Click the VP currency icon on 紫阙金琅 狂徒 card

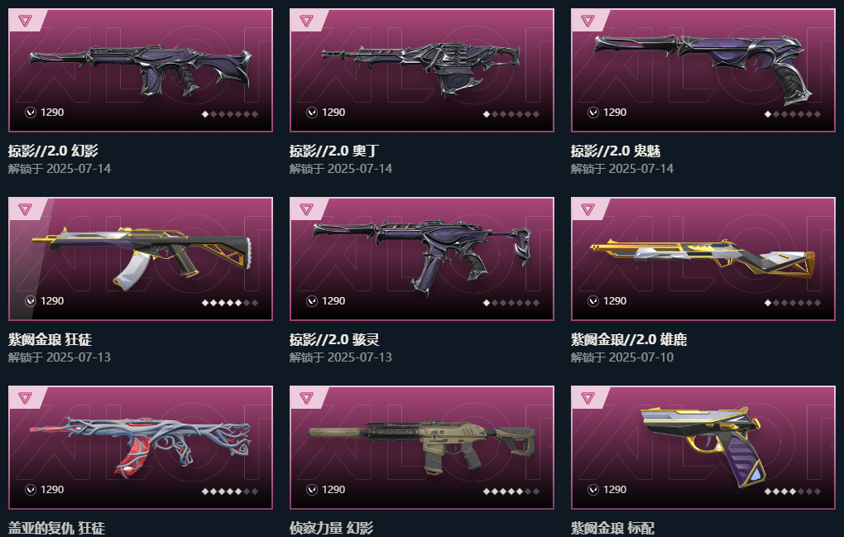pos(31,301)
